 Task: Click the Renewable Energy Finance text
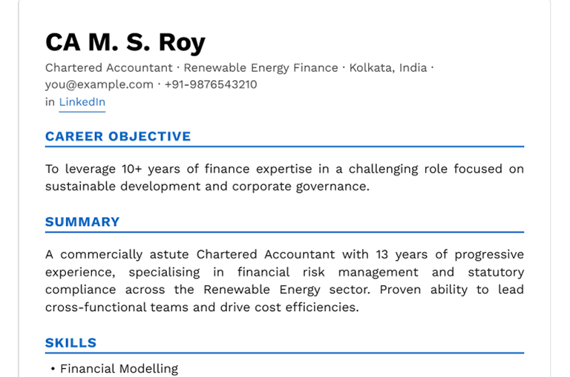tap(261, 68)
